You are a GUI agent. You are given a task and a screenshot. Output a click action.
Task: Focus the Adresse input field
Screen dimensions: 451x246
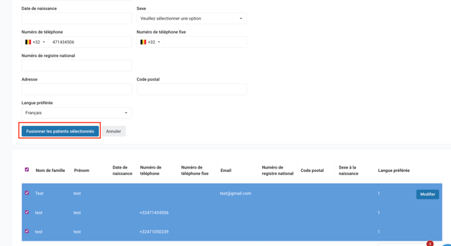[x=77, y=89]
